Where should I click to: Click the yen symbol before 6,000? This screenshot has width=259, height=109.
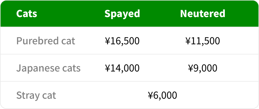150,95
